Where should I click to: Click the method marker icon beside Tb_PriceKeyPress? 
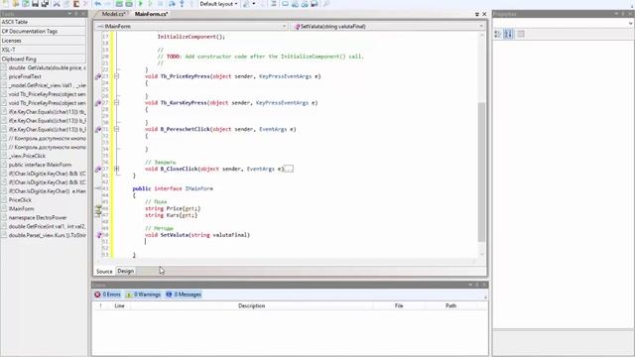point(98,76)
